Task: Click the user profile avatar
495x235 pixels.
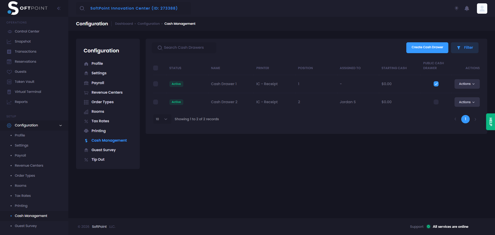Action: 482,9
